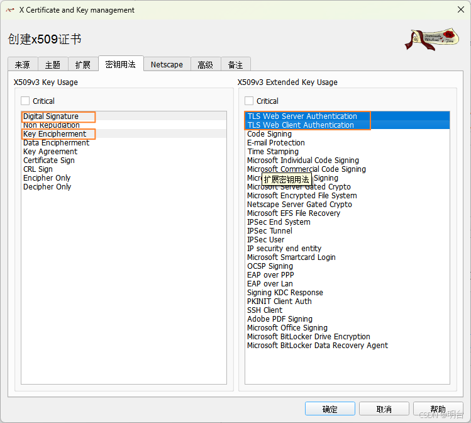Image resolution: width=471 pixels, height=423 pixels.
Task: Select Microsoft EFS File Recovery
Action: (x=347, y=213)
